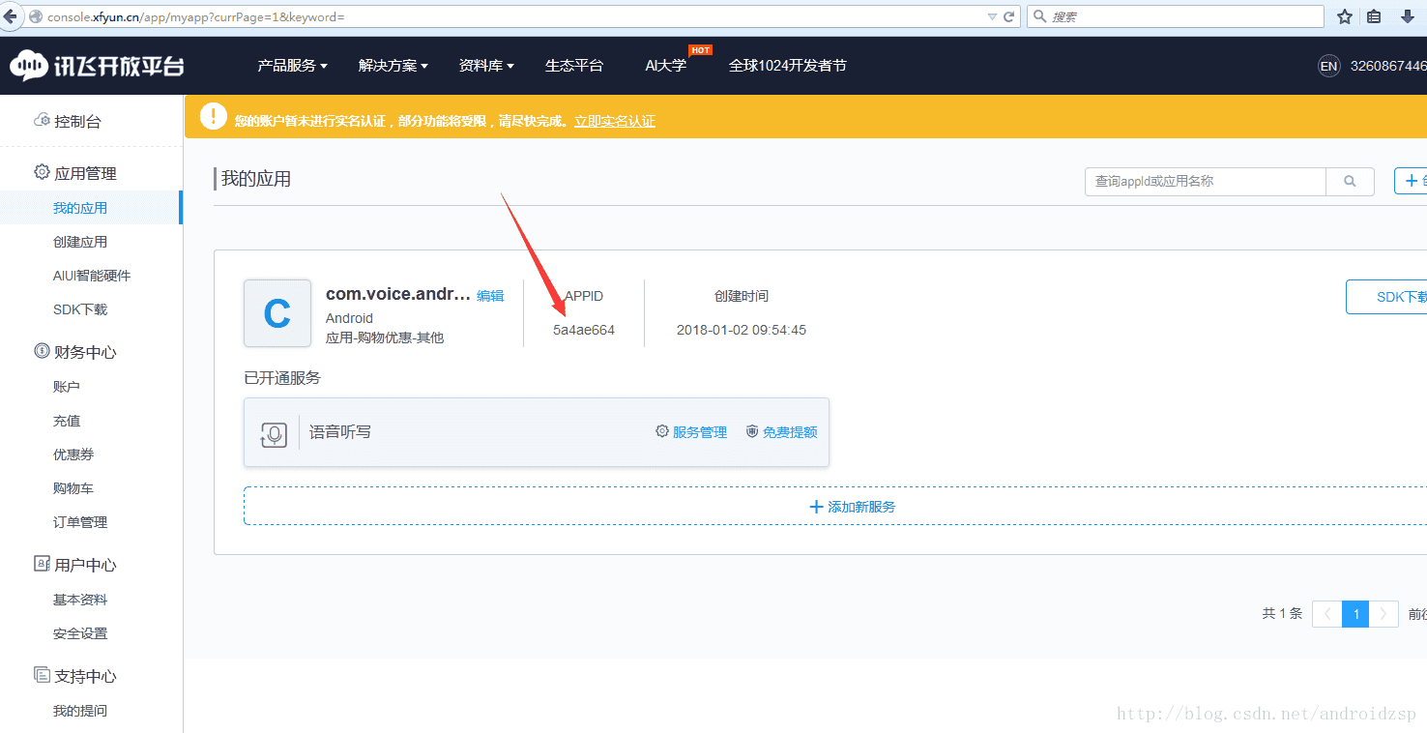Click the SDK下载 button on app card
This screenshot has height=733, width=1427.
1386,297
